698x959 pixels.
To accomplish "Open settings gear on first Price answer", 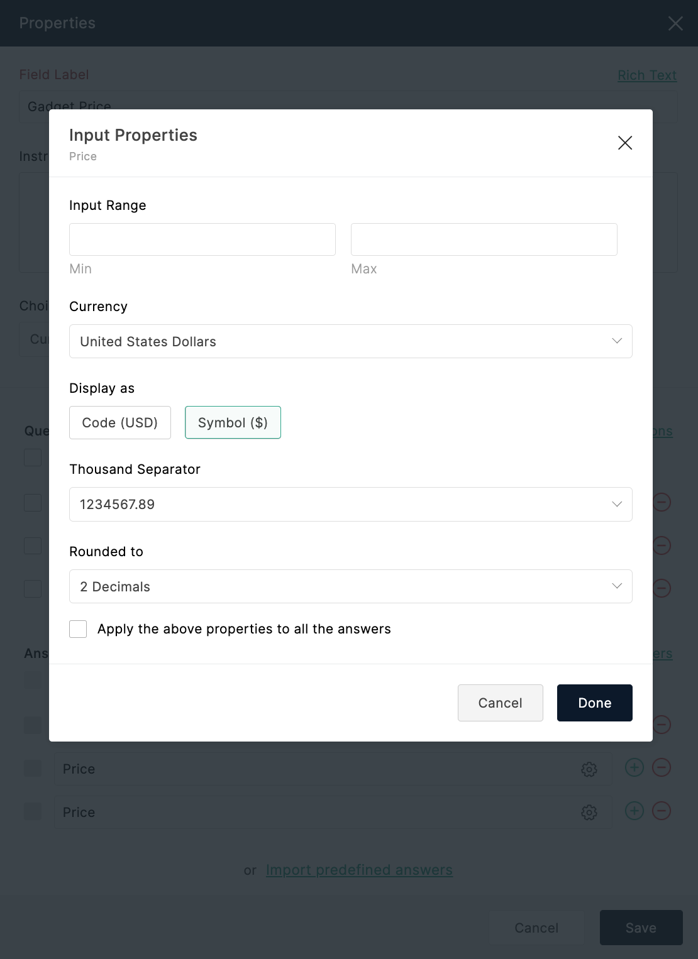I will 589,769.
